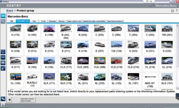Click the print icon
Screen dimensions: 179x108
172,11
